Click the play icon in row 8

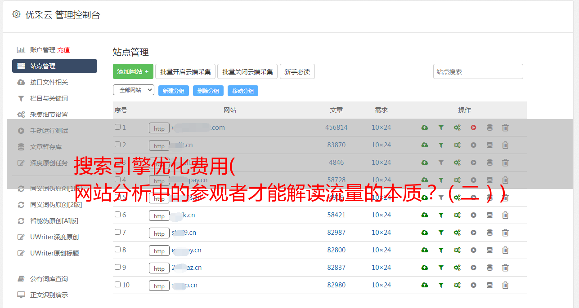pos(473,250)
